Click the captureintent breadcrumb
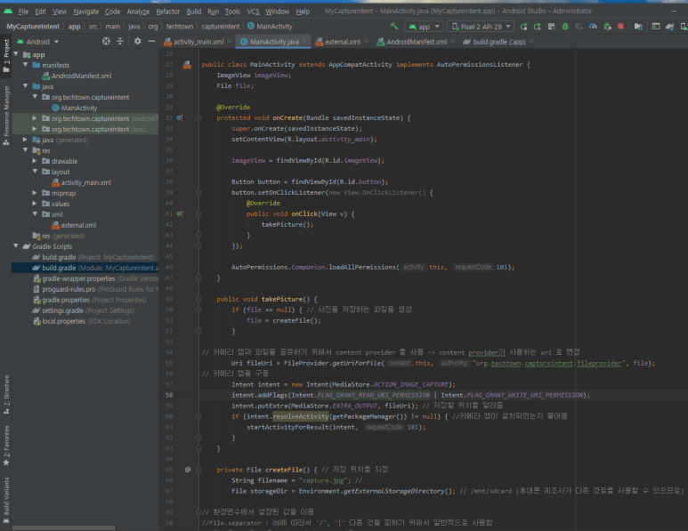688x531 pixels. coord(221,27)
